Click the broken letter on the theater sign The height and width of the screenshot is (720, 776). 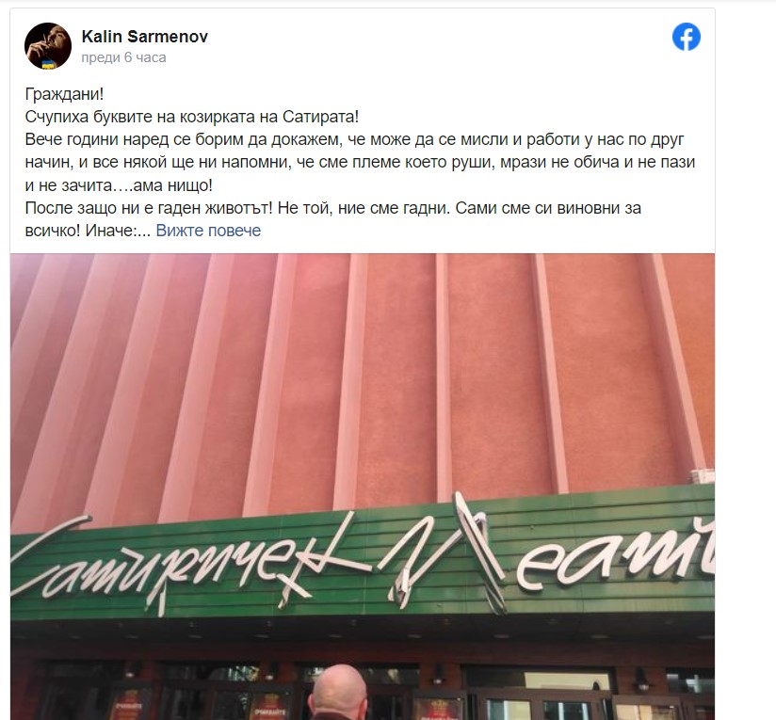(445, 552)
